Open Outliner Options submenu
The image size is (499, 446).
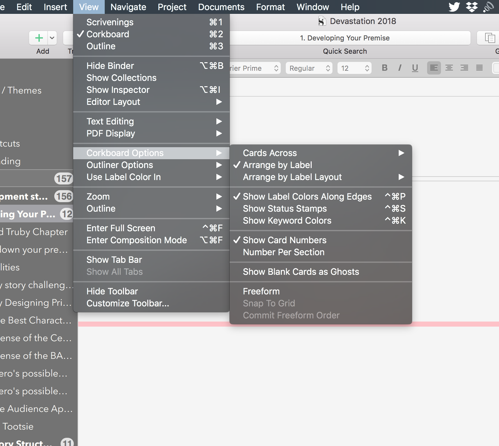pyautogui.click(x=151, y=165)
